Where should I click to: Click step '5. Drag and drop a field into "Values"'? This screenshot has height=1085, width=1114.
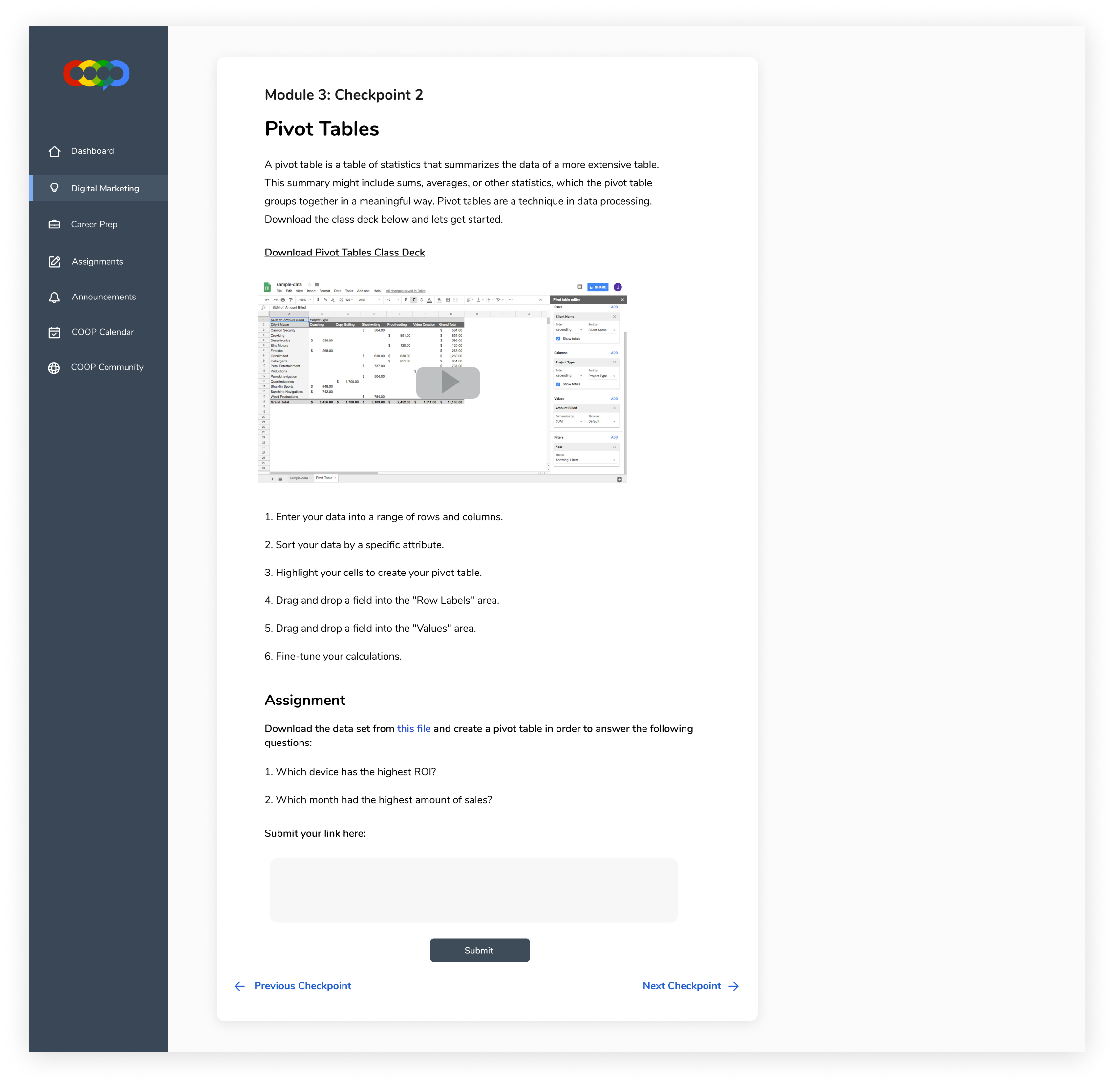[x=370, y=629]
